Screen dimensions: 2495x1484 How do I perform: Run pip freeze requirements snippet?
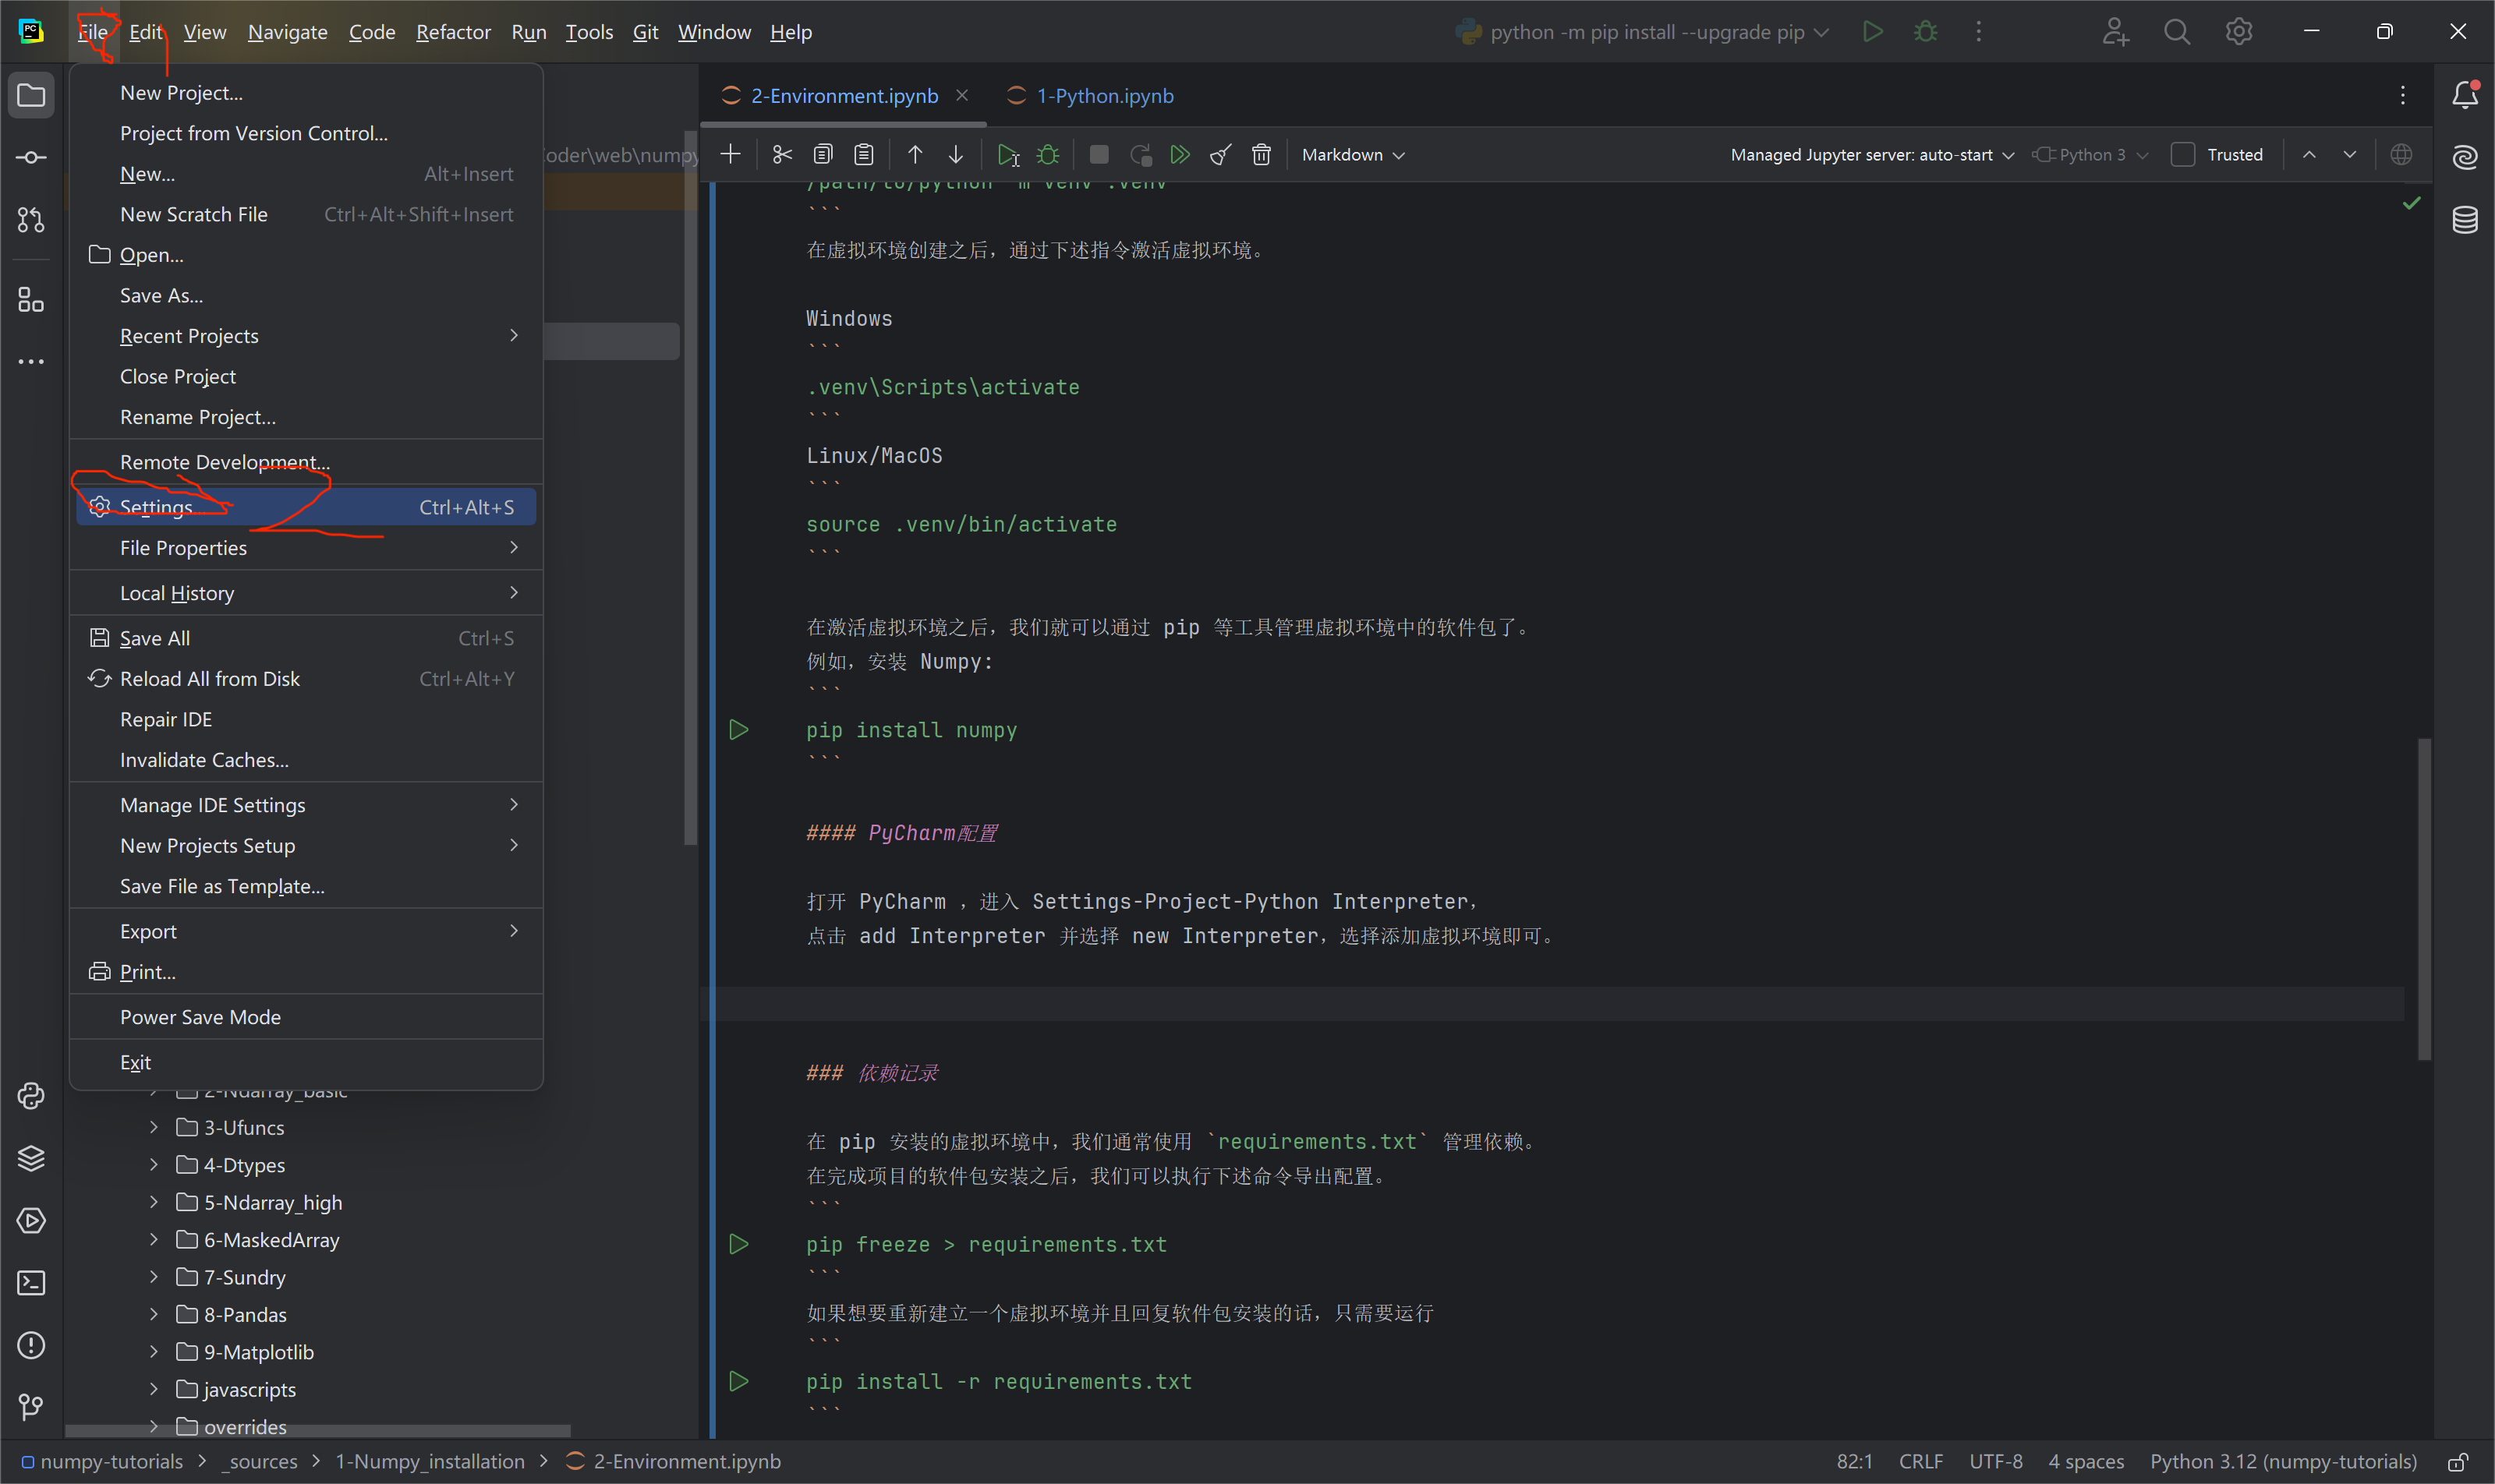739,1244
